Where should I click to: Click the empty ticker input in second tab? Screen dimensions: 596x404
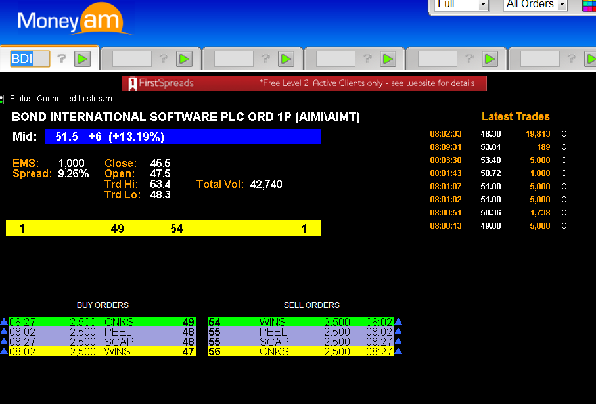click(132, 59)
